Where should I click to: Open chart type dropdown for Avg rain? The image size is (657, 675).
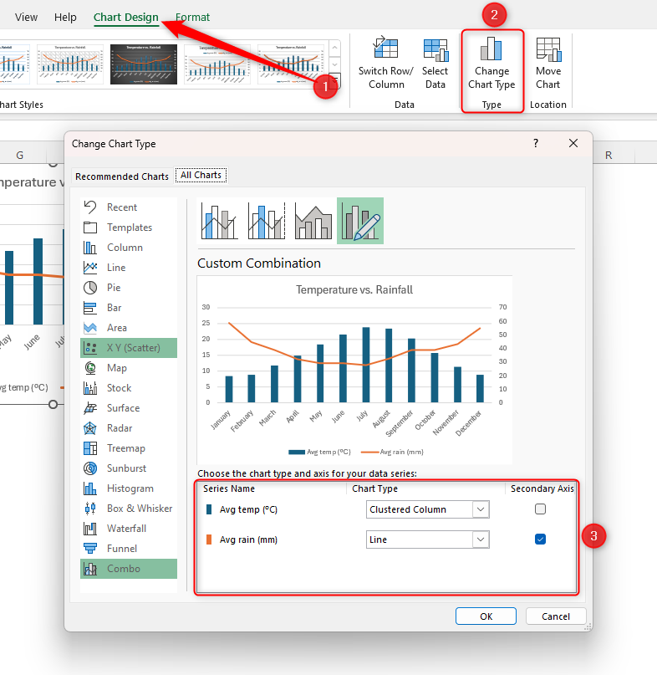pyautogui.click(x=481, y=539)
